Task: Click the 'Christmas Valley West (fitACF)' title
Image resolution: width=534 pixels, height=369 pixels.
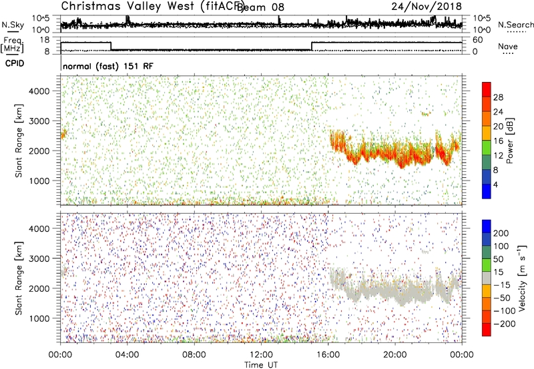Action: click(152, 7)
